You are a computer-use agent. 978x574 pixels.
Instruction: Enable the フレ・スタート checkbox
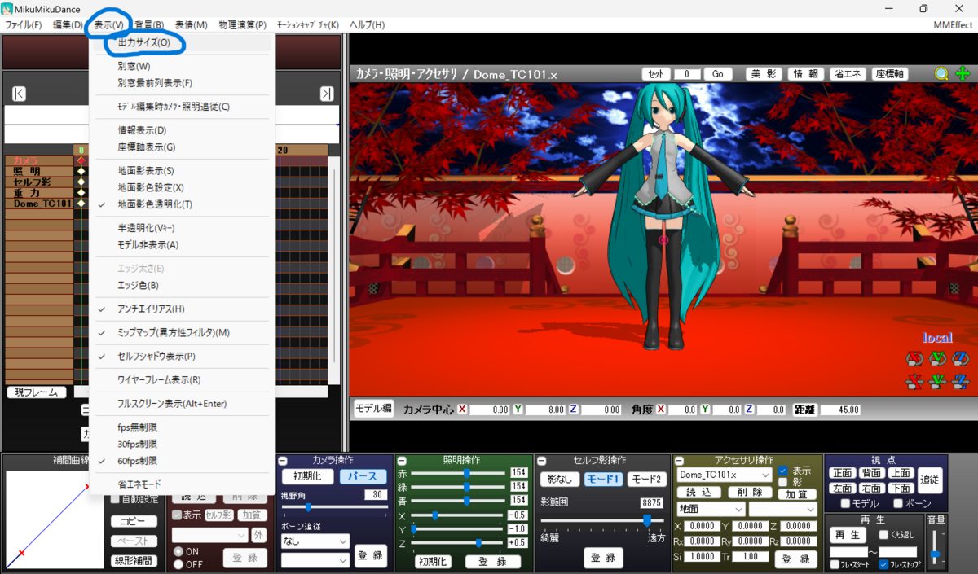[834, 564]
